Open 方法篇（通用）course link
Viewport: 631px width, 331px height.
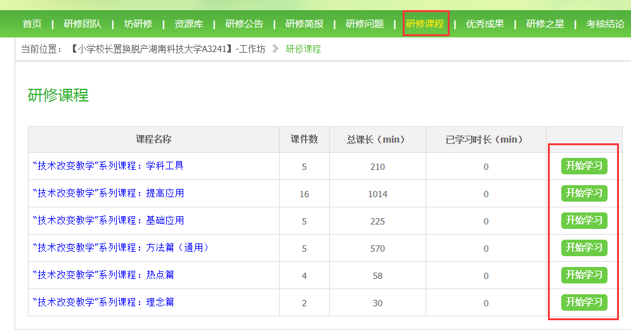pyautogui.click(x=120, y=248)
